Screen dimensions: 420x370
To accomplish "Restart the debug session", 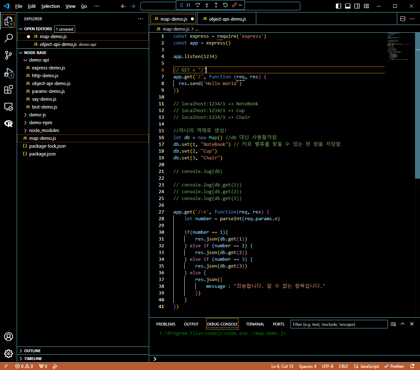I will pos(225,5).
